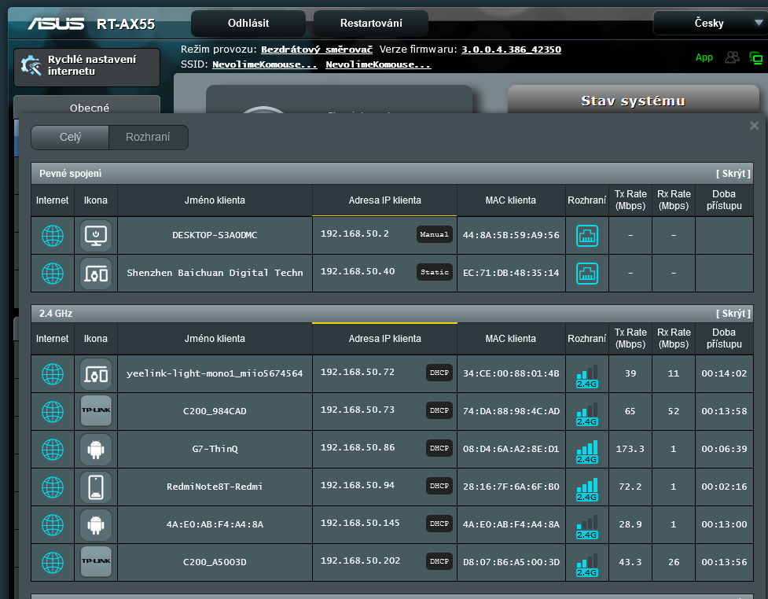This screenshot has height=599, width=768.
Task: Click wired interface icon for Shenzhen Baichuan
Action: [x=587, y=273]
